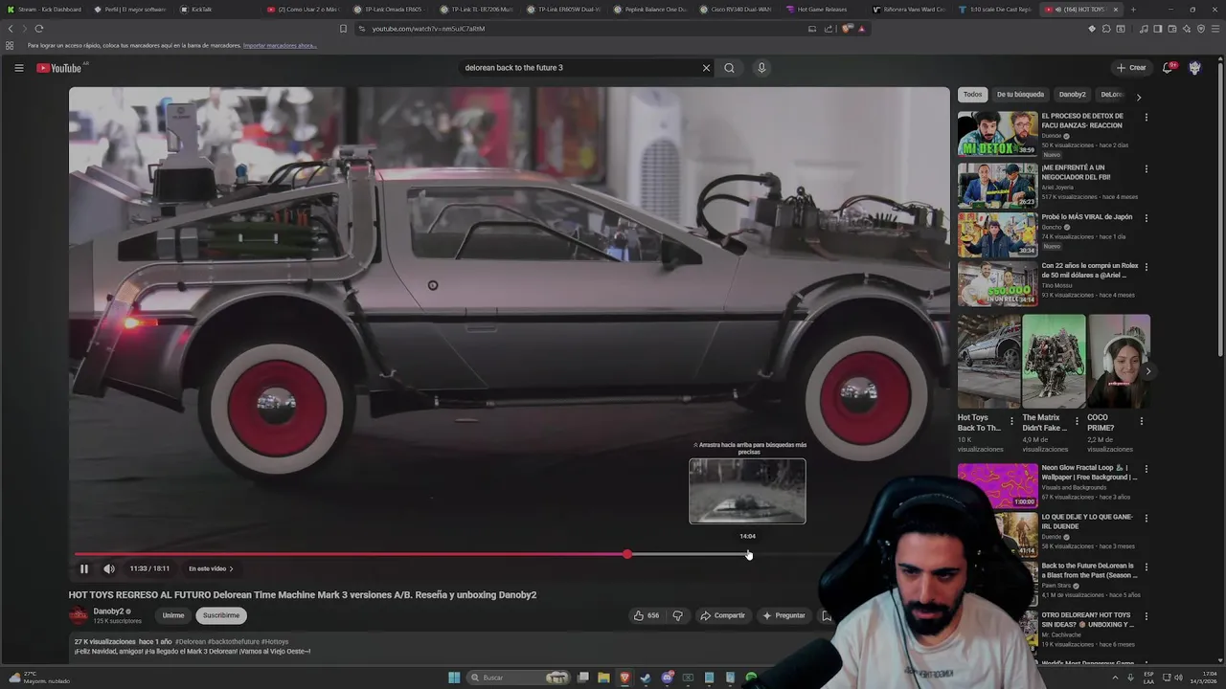Image resolution: width=1226 pixels, height=689 pixels.
Task: Click the youtube.com address bar URL
Action: [x=428, y=29]
